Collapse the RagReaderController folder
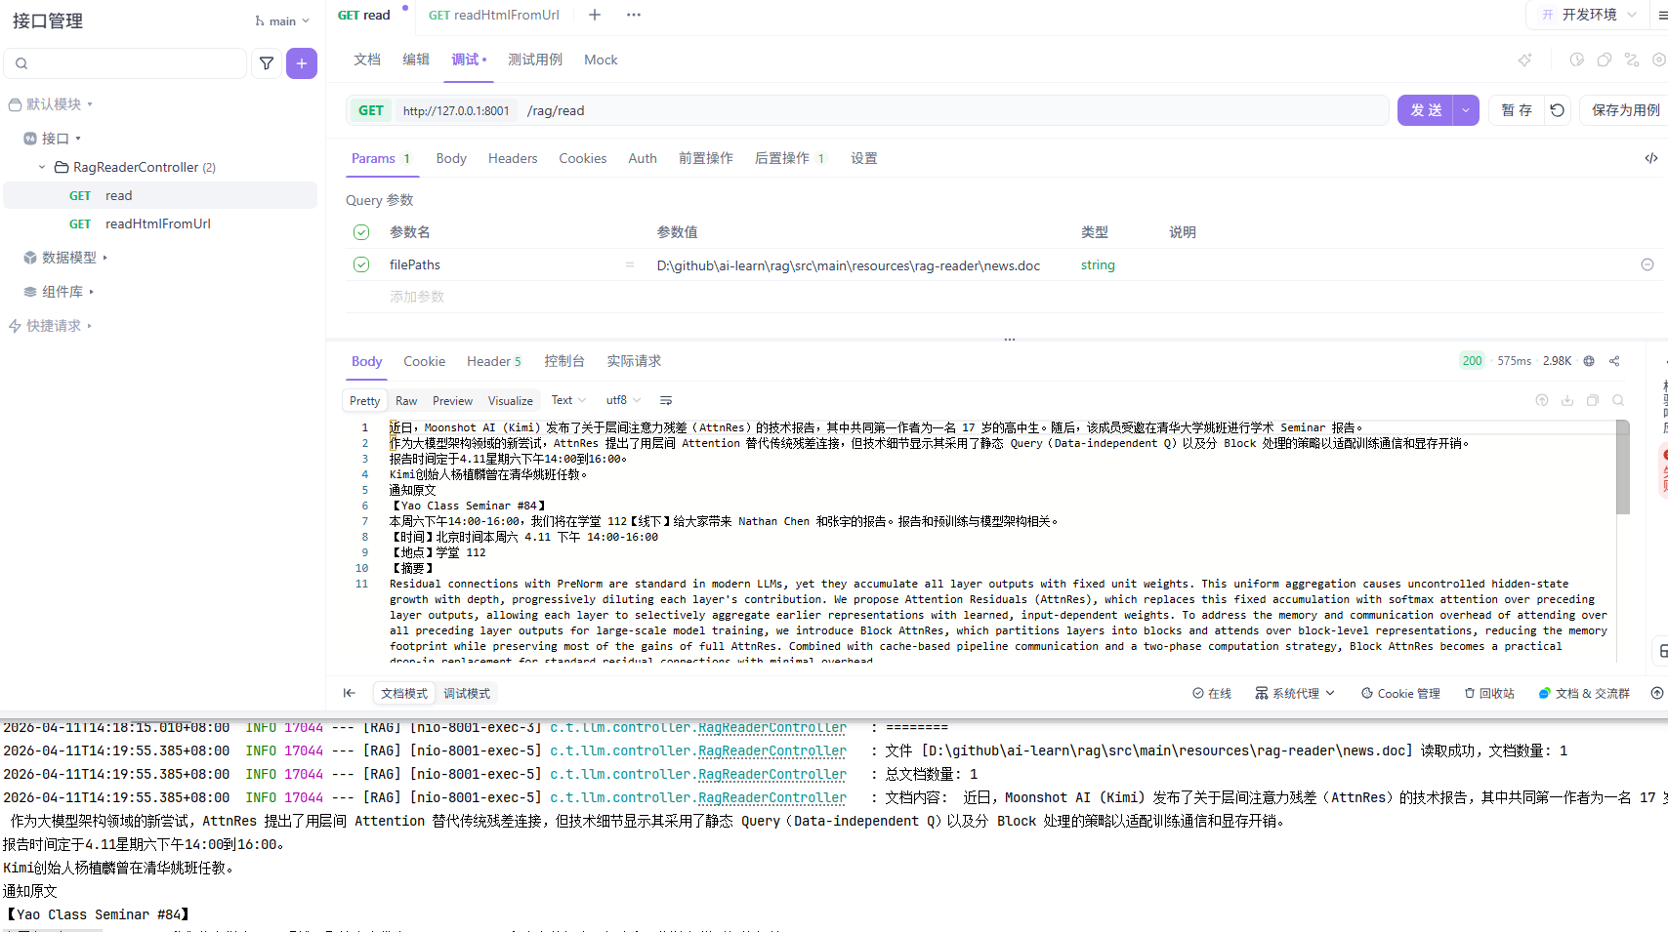The width and height of the screenshot is (1668, 932). [42, 167]
